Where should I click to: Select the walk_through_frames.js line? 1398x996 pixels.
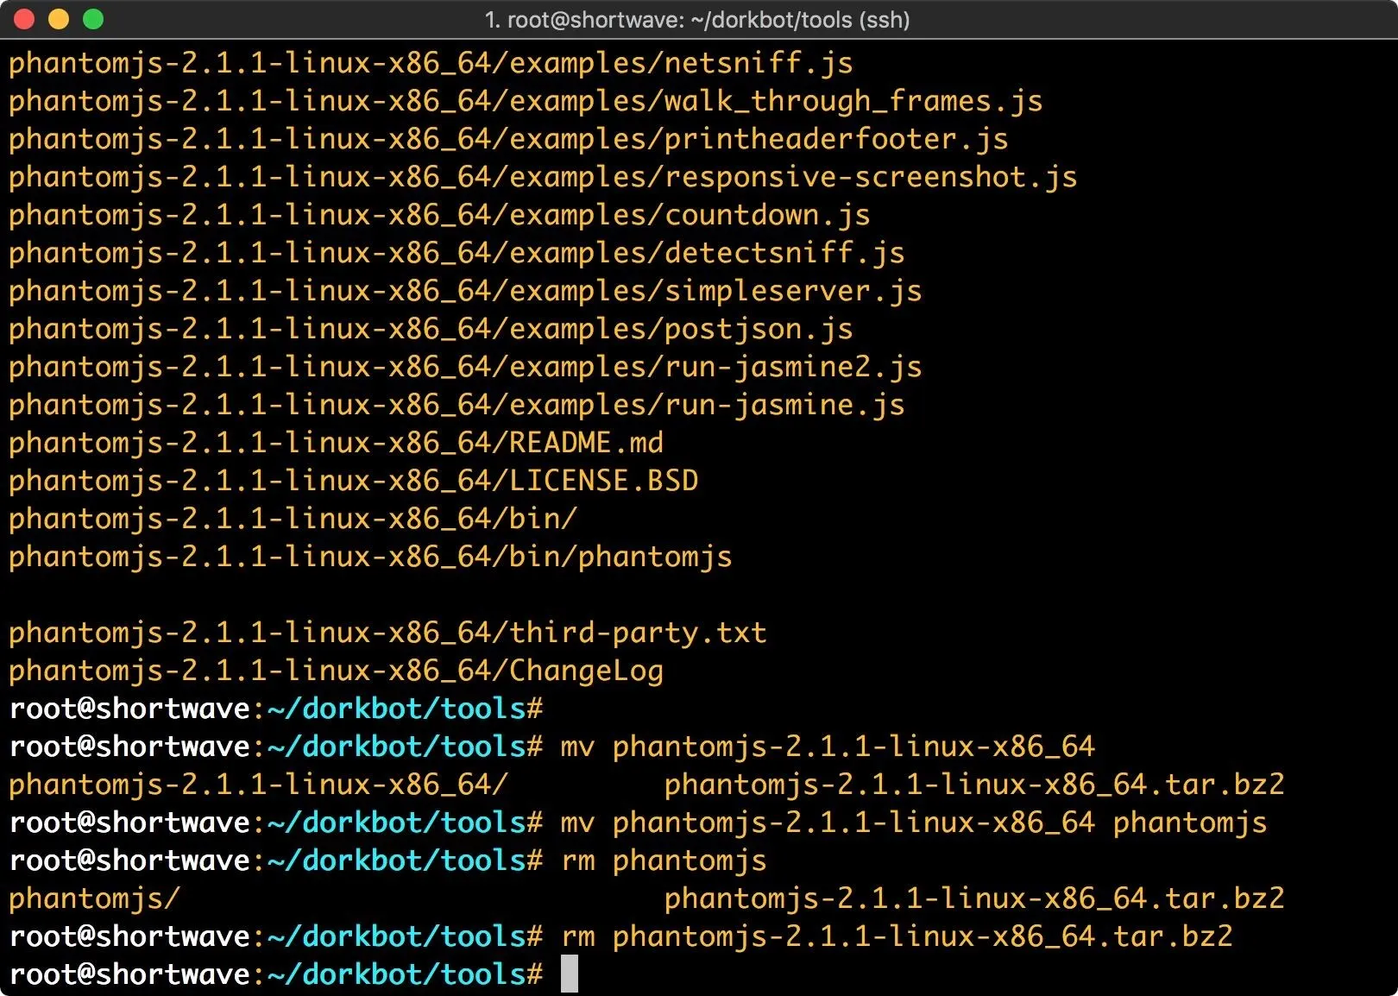[x=526, y=101]
